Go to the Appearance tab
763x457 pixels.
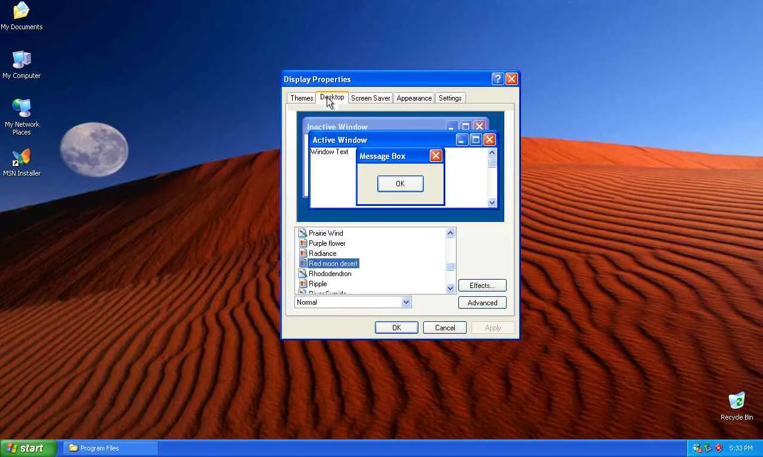[414, 98]
